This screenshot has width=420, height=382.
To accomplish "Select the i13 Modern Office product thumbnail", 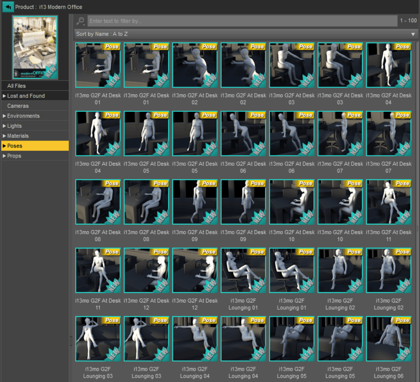I will pyautogui.click(x=35, y=47).
